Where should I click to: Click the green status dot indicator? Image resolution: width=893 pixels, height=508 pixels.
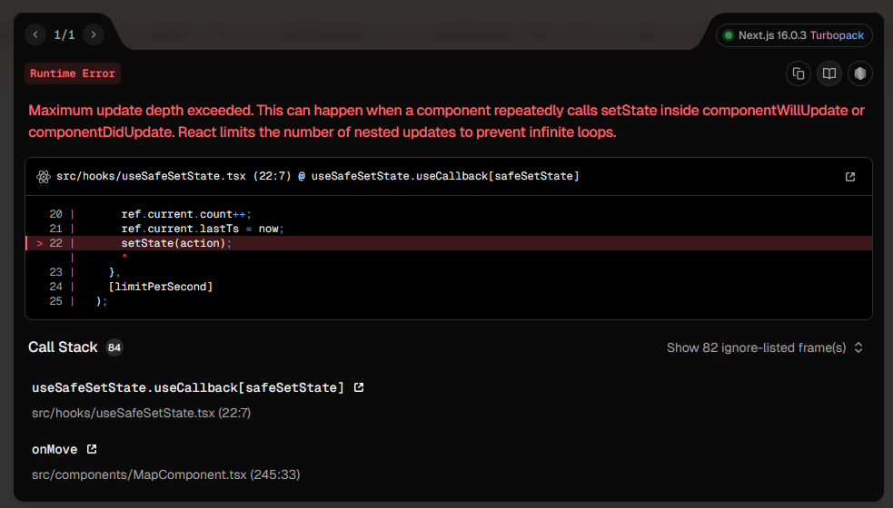click(729, 35)
